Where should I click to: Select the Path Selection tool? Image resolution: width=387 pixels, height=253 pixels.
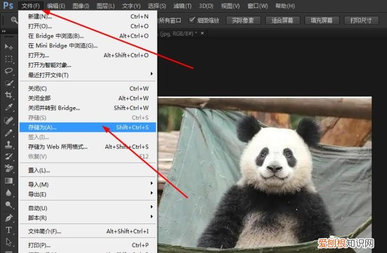(9, 242)
